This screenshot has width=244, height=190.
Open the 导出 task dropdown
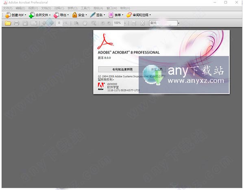[61, 15]
